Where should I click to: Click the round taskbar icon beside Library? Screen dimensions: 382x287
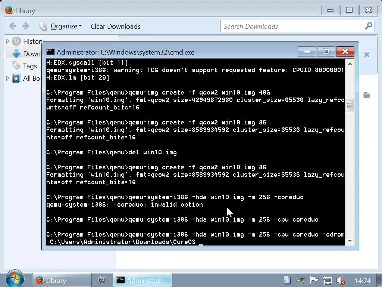tap(102, 280)
